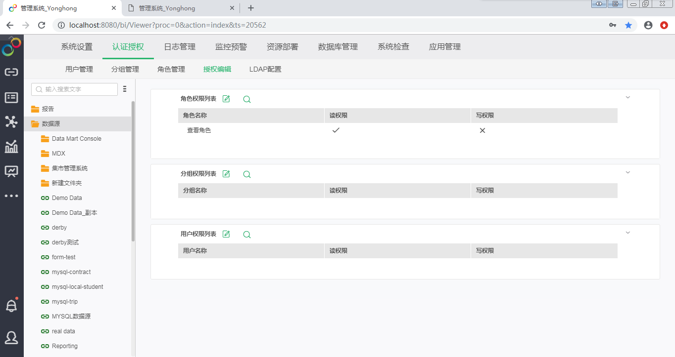
Task: Collapse the 角色权限列表 panel chevron
Action: (x=628, y=97)
